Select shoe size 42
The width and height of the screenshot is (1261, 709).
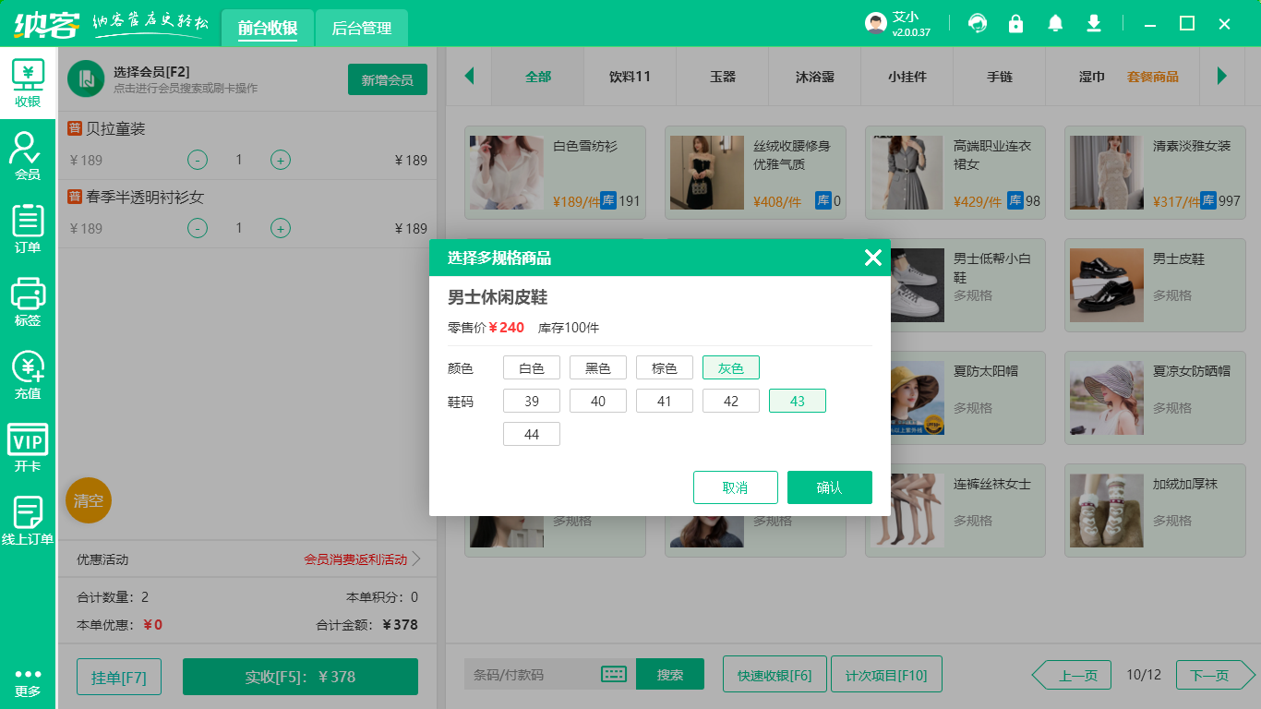click(731, 401)
